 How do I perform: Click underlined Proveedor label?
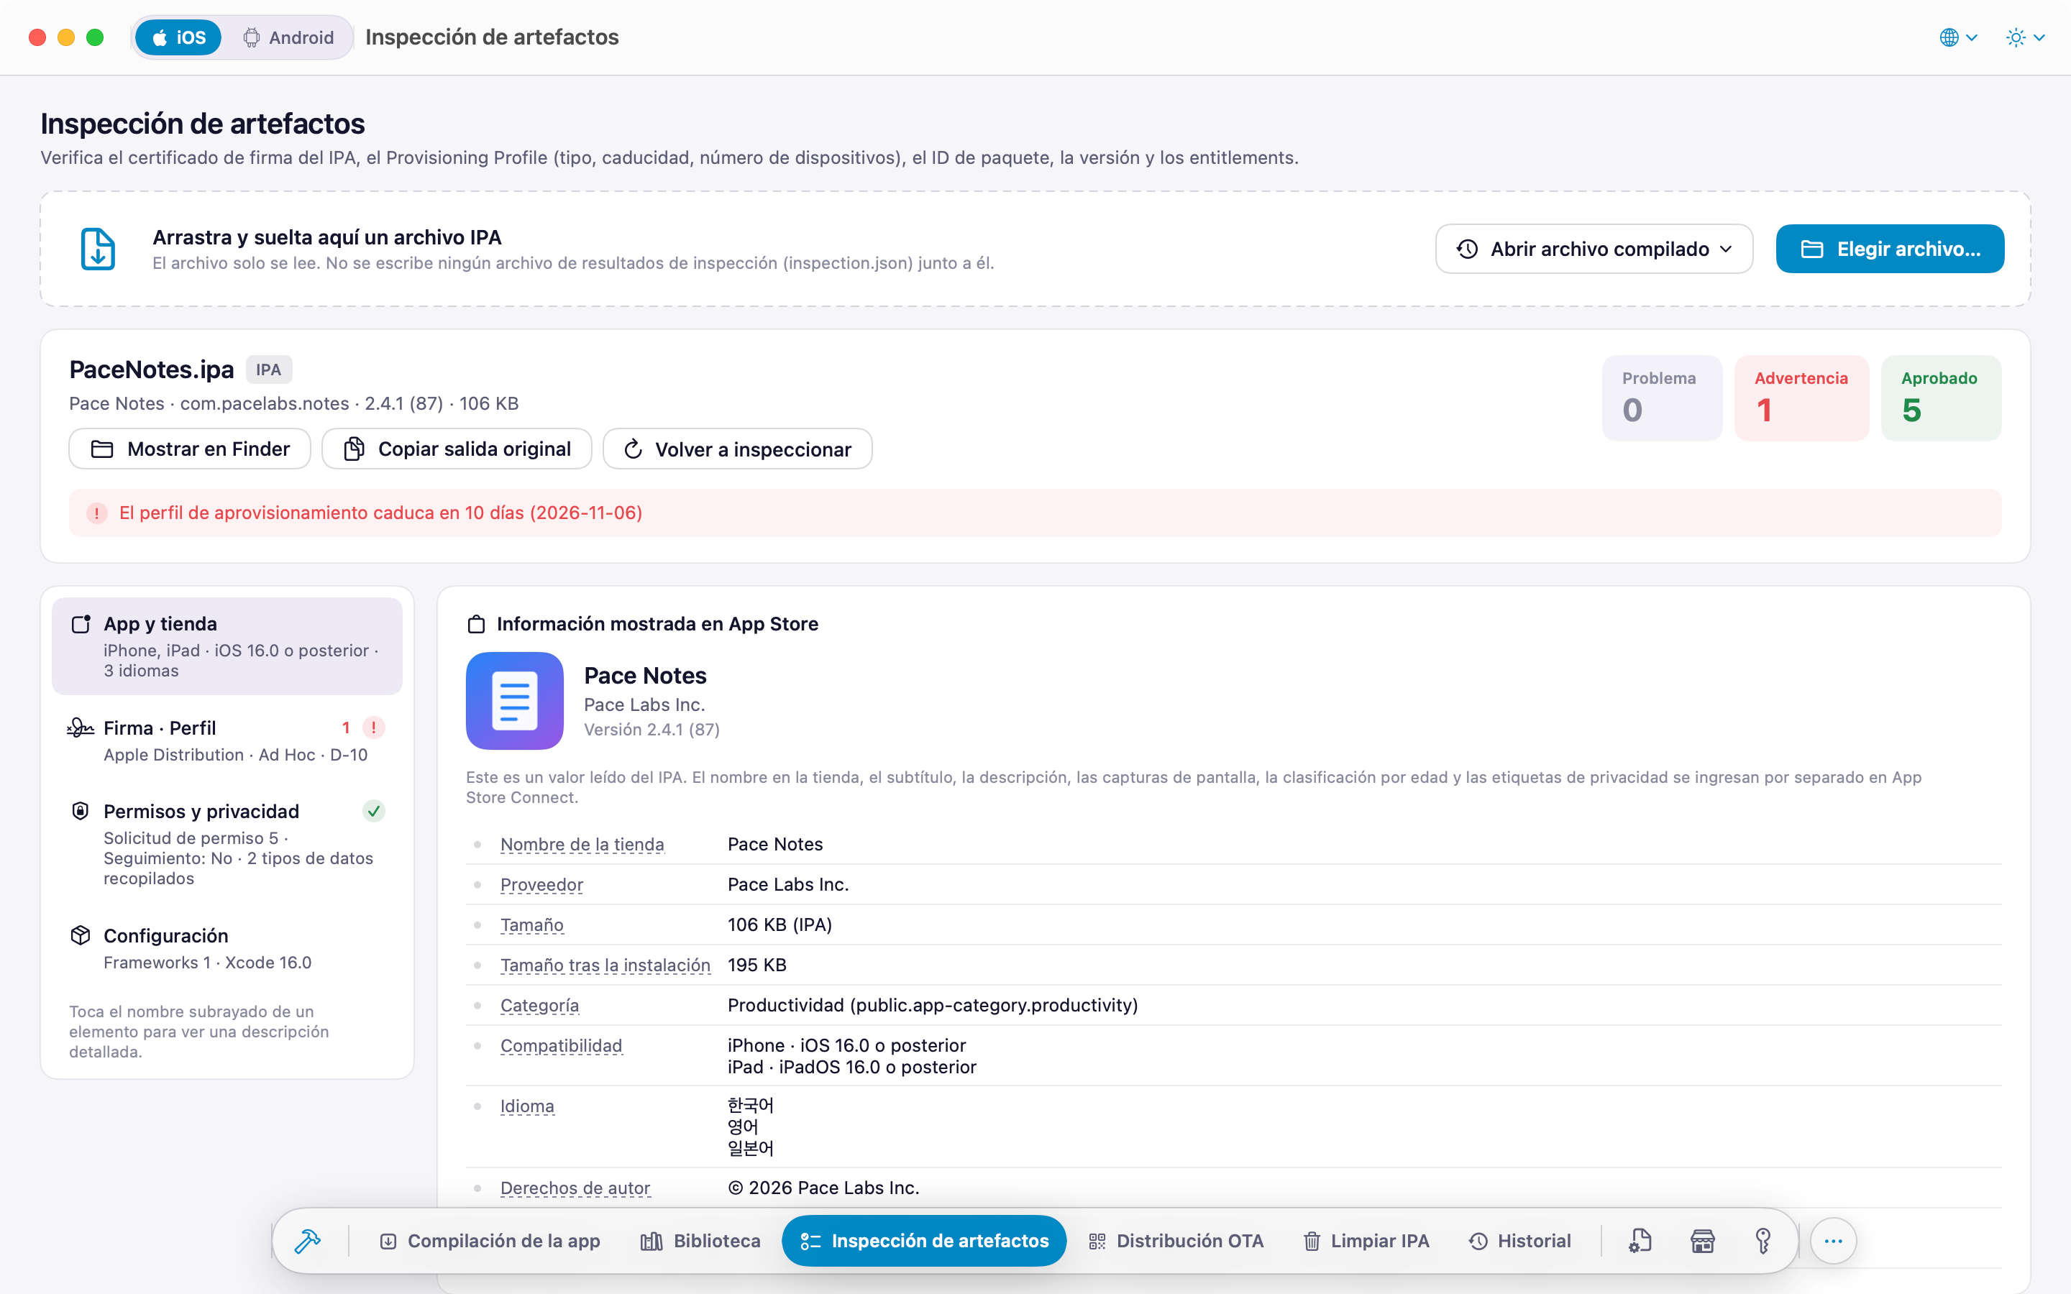click(x=541, y=884)
